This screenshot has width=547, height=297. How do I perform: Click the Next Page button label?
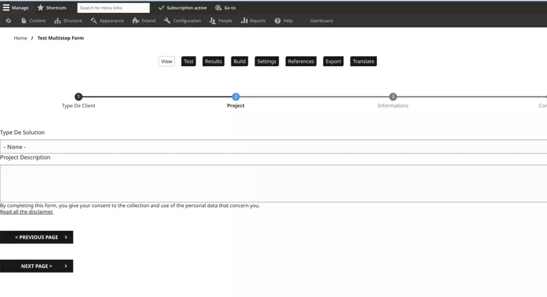click(x=37, y=266)
